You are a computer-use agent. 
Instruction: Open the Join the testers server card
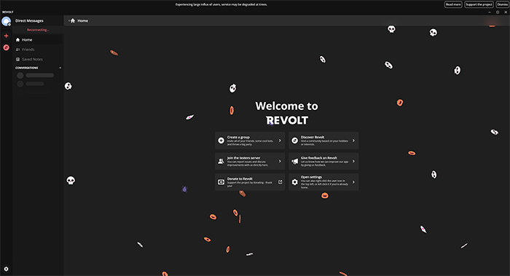tap(250, 161)
